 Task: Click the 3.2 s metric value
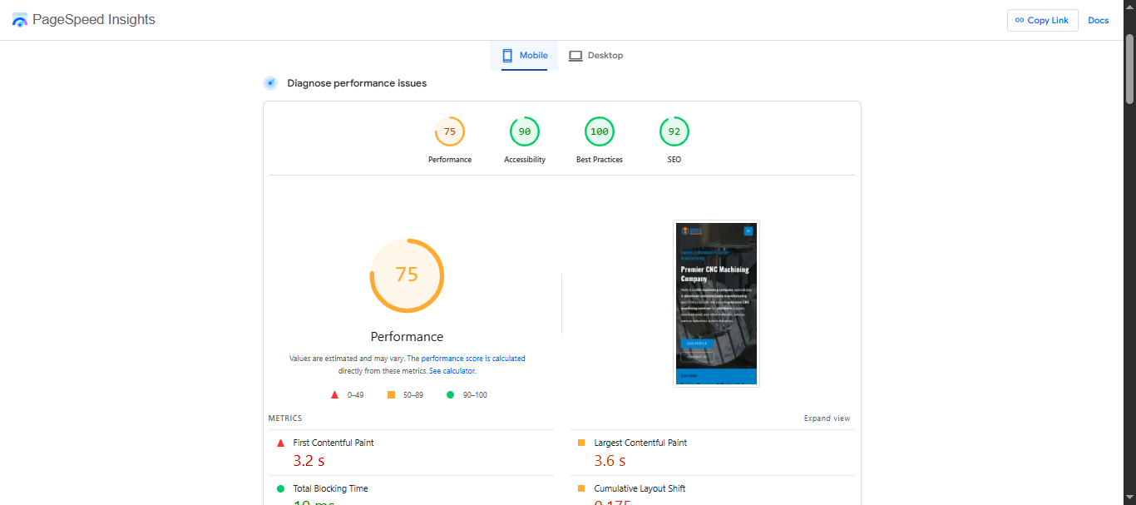[x=309, y=460]
